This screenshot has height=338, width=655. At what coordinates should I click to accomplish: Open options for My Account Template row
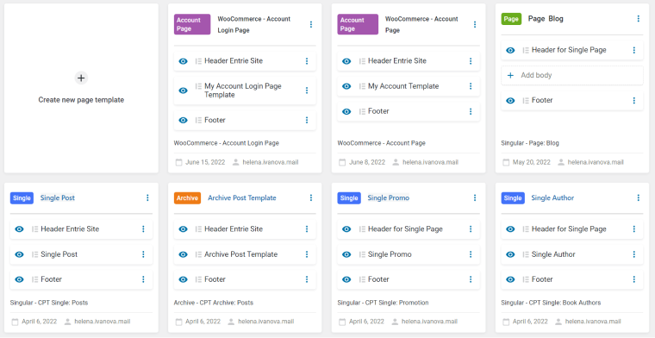click(x=471, y=86)
